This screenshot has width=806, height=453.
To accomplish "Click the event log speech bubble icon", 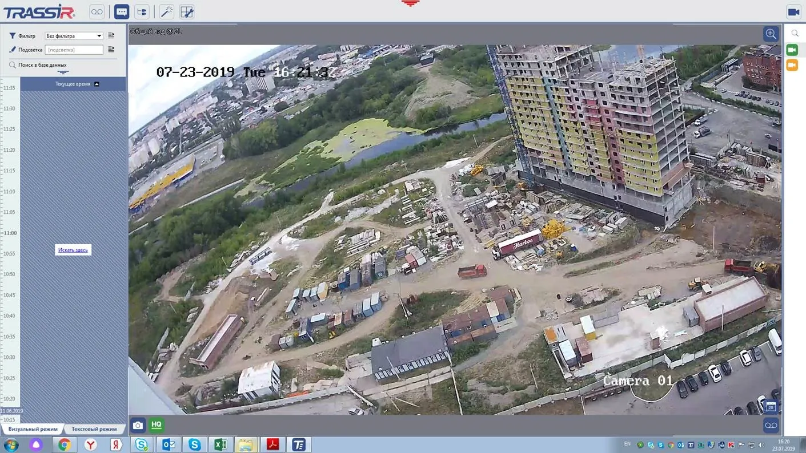I will [122, 12].
